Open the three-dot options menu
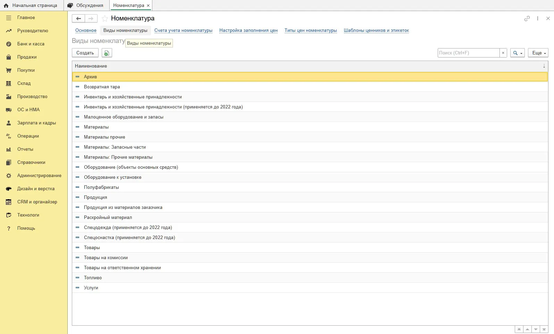 pyautogui.click(x=538, y=18)
